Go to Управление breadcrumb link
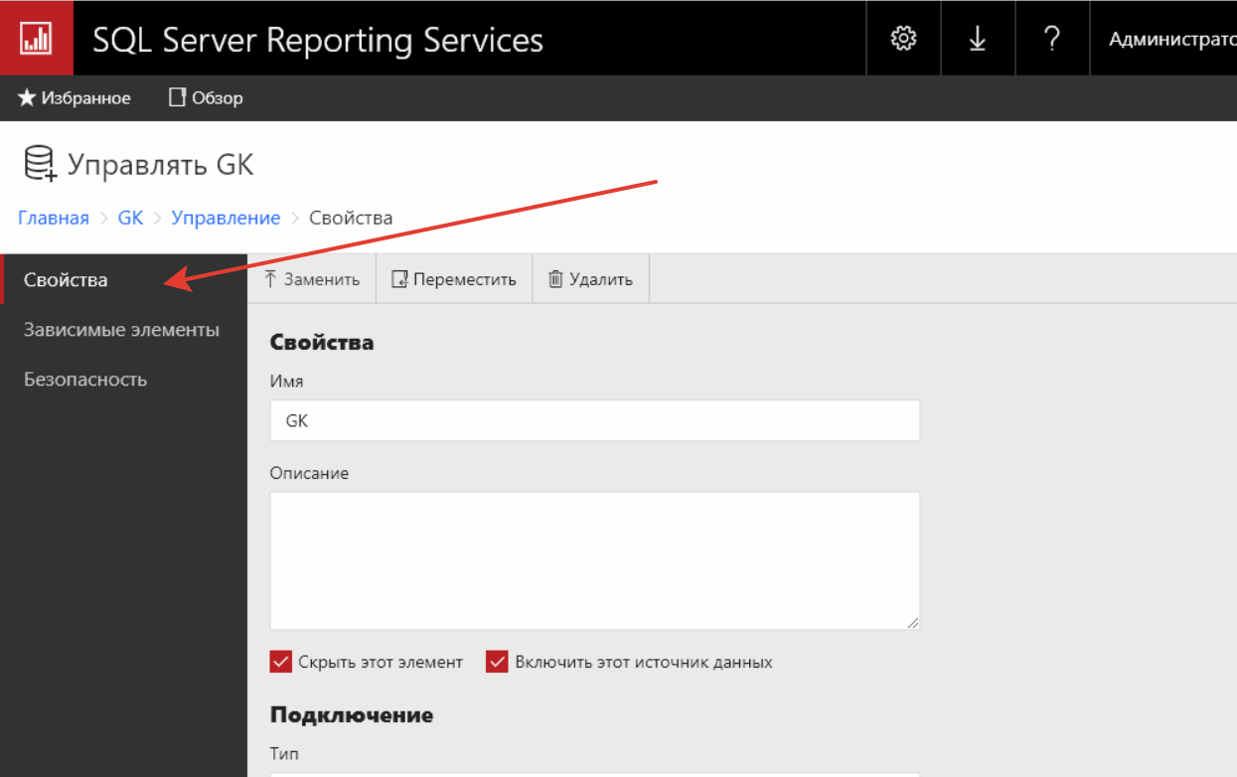The height and width of the screenshot is (777, 1237). pyautogui.click(x=226, y=218)
